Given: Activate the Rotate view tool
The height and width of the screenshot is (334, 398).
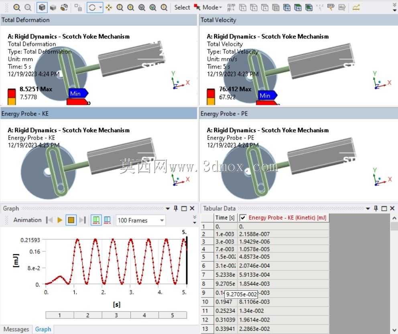Looking at the screenshot, I should coord(92,7).
